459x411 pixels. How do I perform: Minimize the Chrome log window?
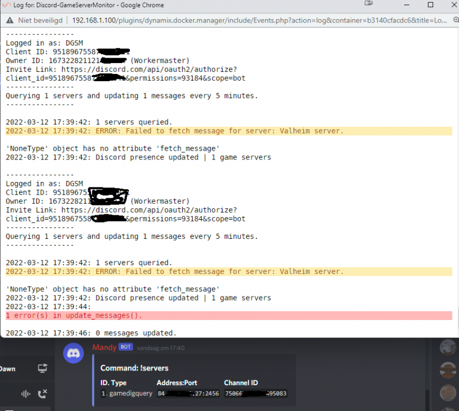point(406,5)
